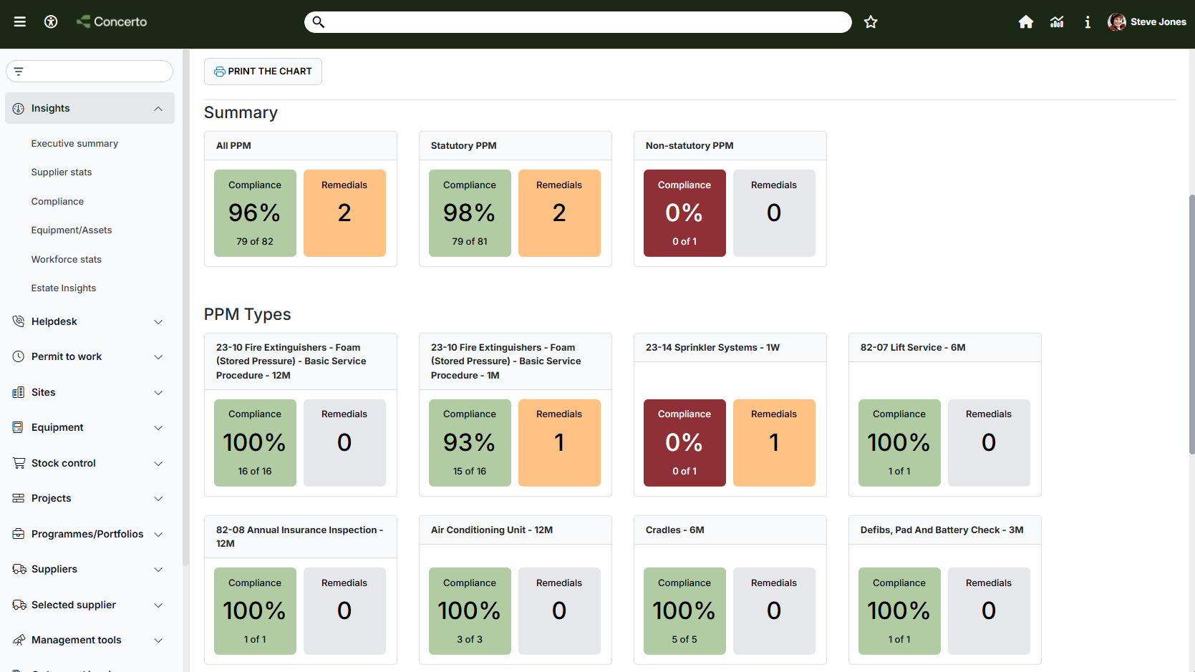Screen dimensions: 1195x672
Task: Click PRINT THE CHART button
Action: click(263, 72)
